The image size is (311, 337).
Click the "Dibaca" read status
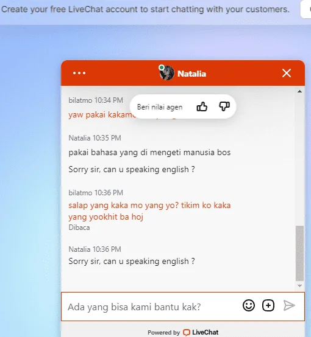79,228
